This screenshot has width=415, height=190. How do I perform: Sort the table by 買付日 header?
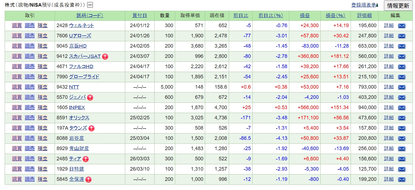click(x=140, y=16)
